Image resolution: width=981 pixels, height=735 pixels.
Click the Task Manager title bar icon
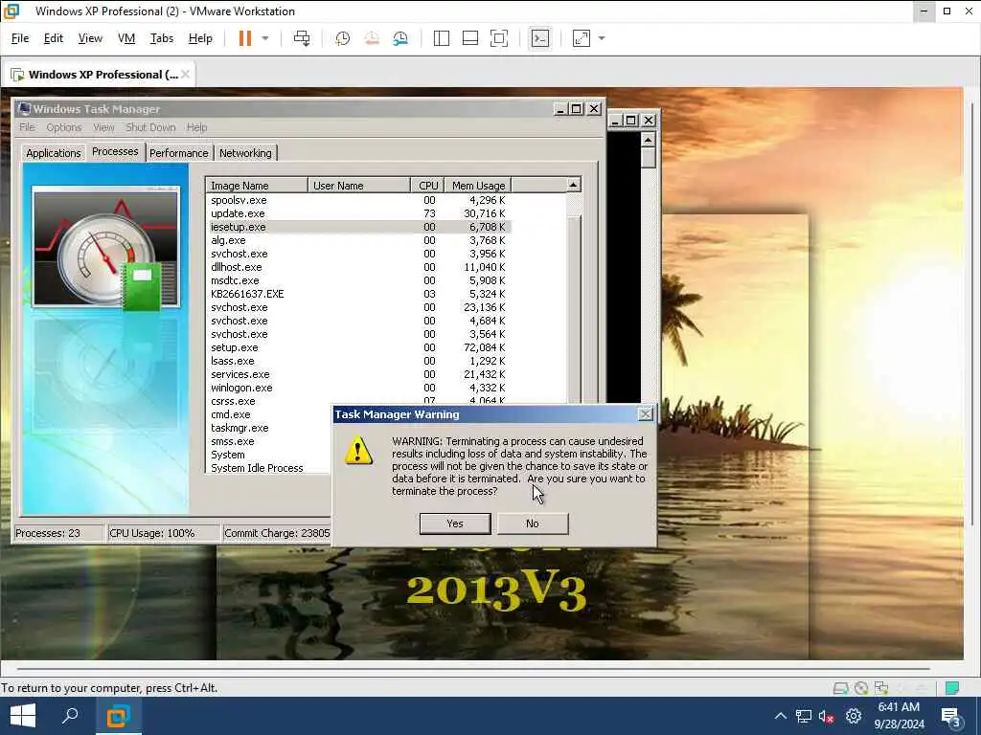[24, 109]
